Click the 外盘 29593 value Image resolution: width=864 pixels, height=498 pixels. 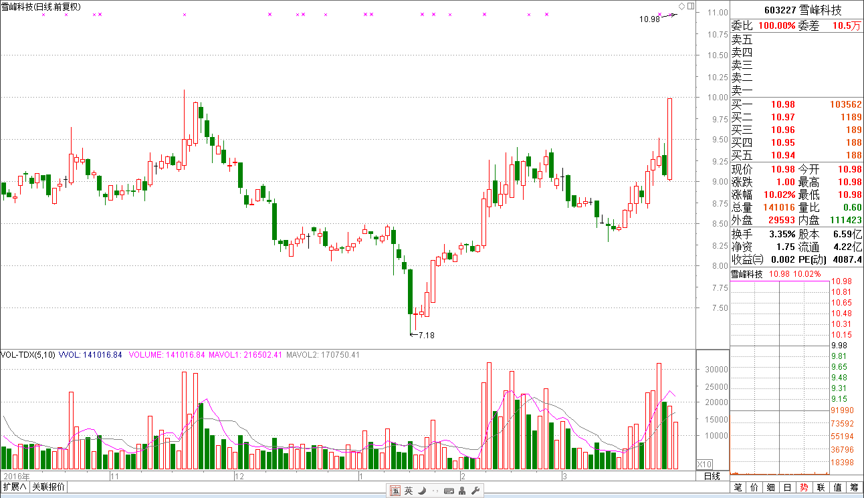(x=781, y=220)
